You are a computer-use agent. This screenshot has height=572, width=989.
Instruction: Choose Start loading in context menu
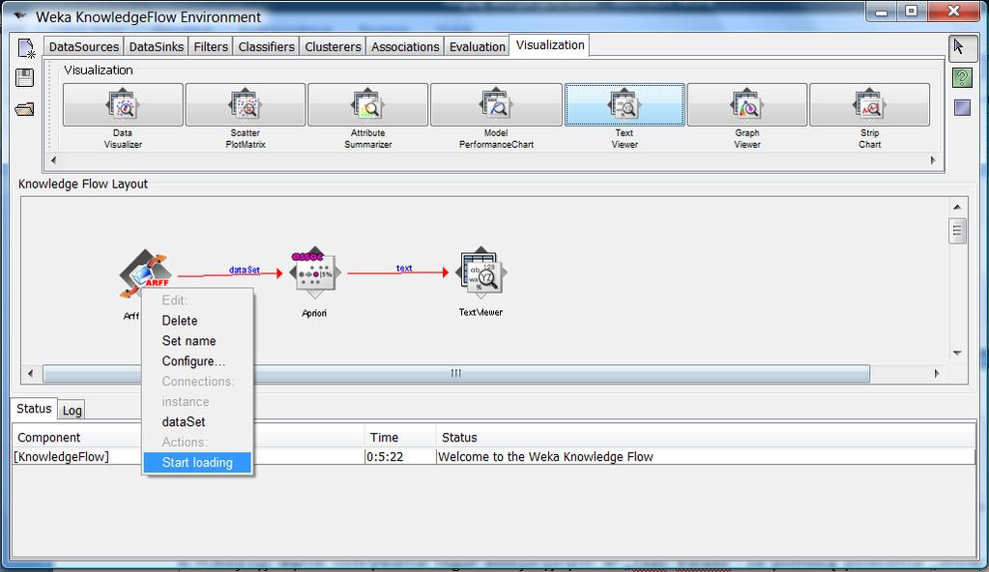[197, 462]
